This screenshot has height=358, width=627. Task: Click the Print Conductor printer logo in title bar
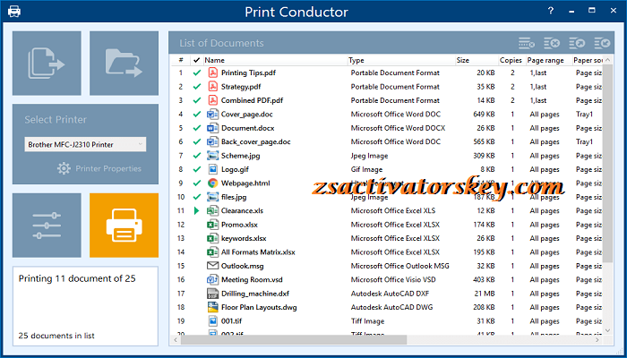(14, 11)
